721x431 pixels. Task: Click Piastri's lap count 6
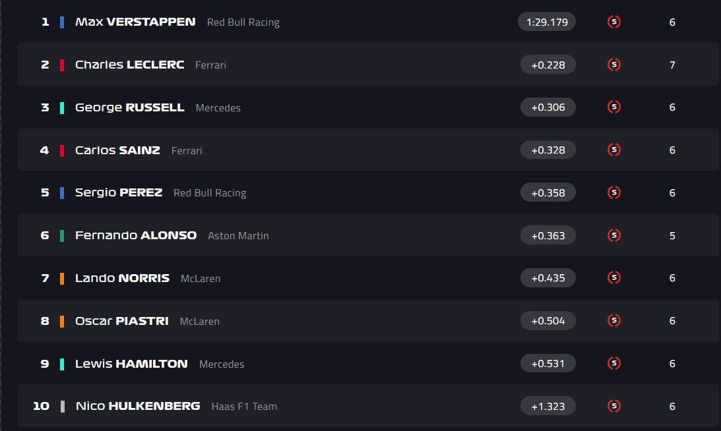tap(672, 321)
